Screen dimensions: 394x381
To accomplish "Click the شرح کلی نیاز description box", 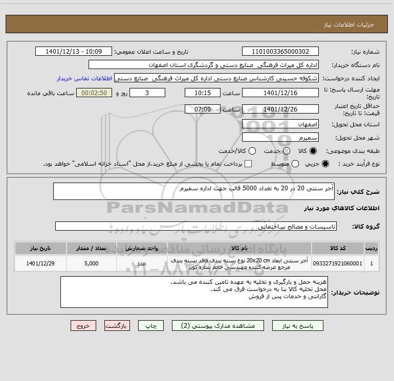I will pos(194,191).
